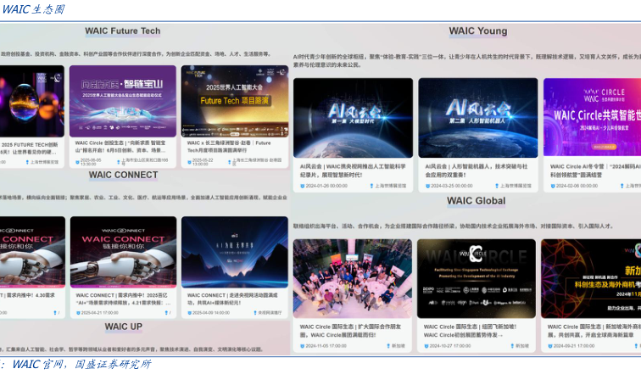Viewport: 641px width, 380px height.
Task: Click the WAIC生态圈 figure title
Action: click(33, 9)
